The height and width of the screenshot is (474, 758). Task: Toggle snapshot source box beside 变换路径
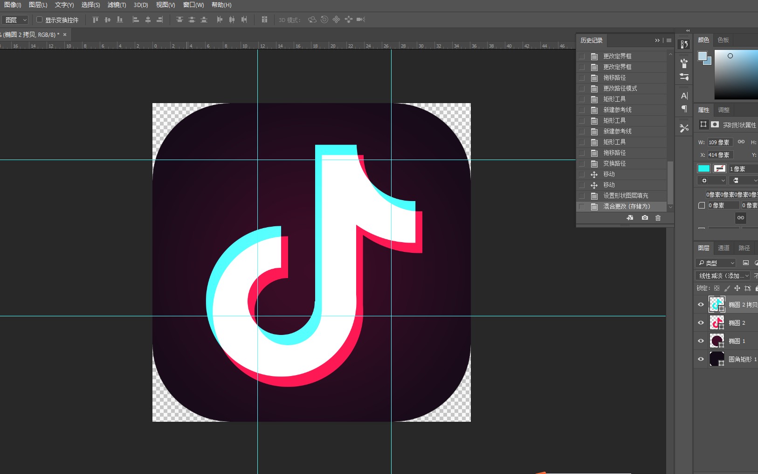pyautogui.click(x=582, y=163)
